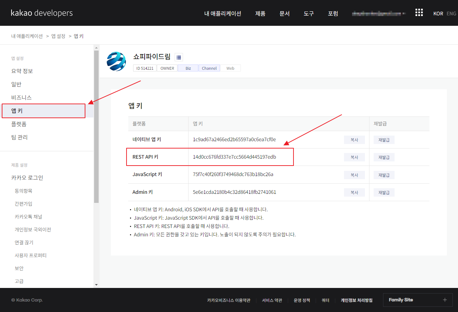Switch language to ENG
The height and width of the screenshot is (312, 458).
451,14
